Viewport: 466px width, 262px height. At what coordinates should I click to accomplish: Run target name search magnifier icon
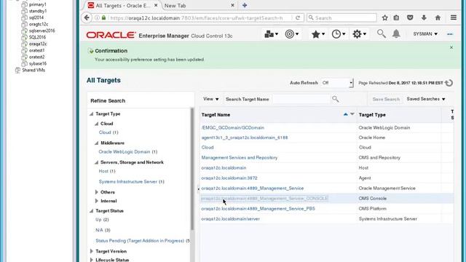click(335, 99)
